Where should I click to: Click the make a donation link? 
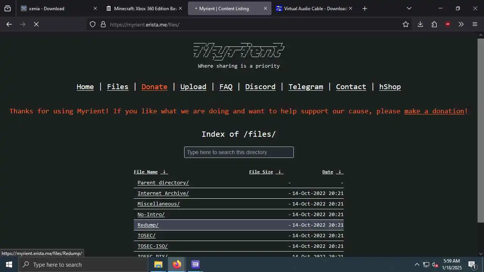pos(434,111)
